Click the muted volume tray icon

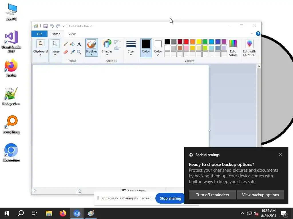click(256, 214)
